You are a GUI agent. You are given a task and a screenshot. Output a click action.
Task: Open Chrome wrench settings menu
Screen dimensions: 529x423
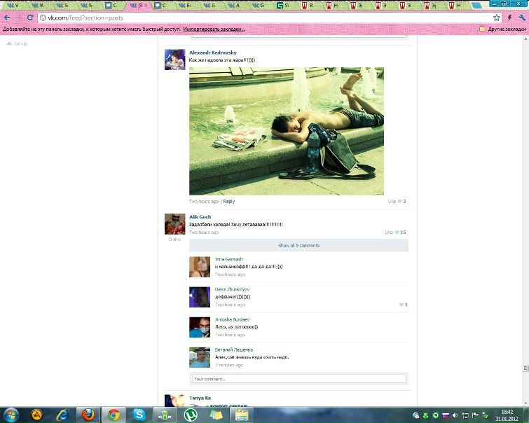point(522,18)
